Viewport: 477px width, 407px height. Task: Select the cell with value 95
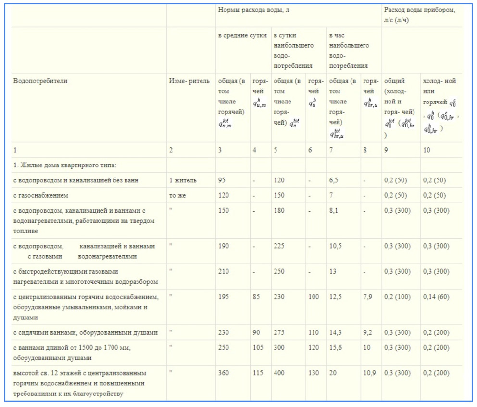[x=222, y=180]
